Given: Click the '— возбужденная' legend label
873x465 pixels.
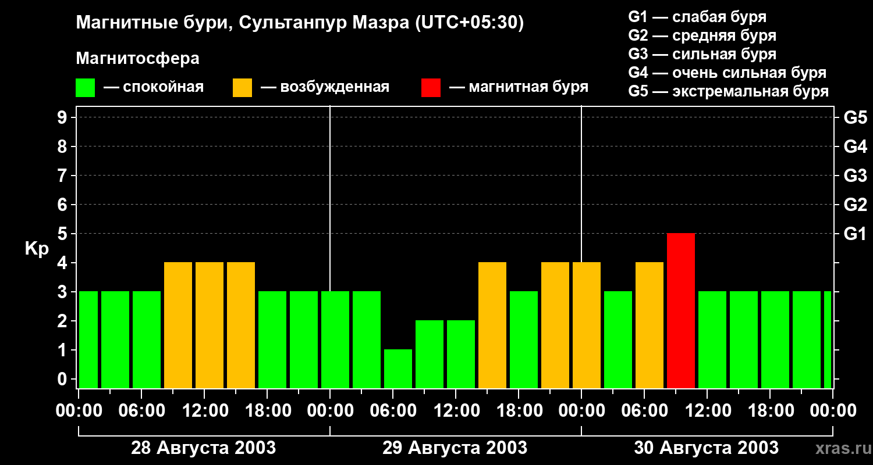Looking at the screenshot, I should pos(325,87).
